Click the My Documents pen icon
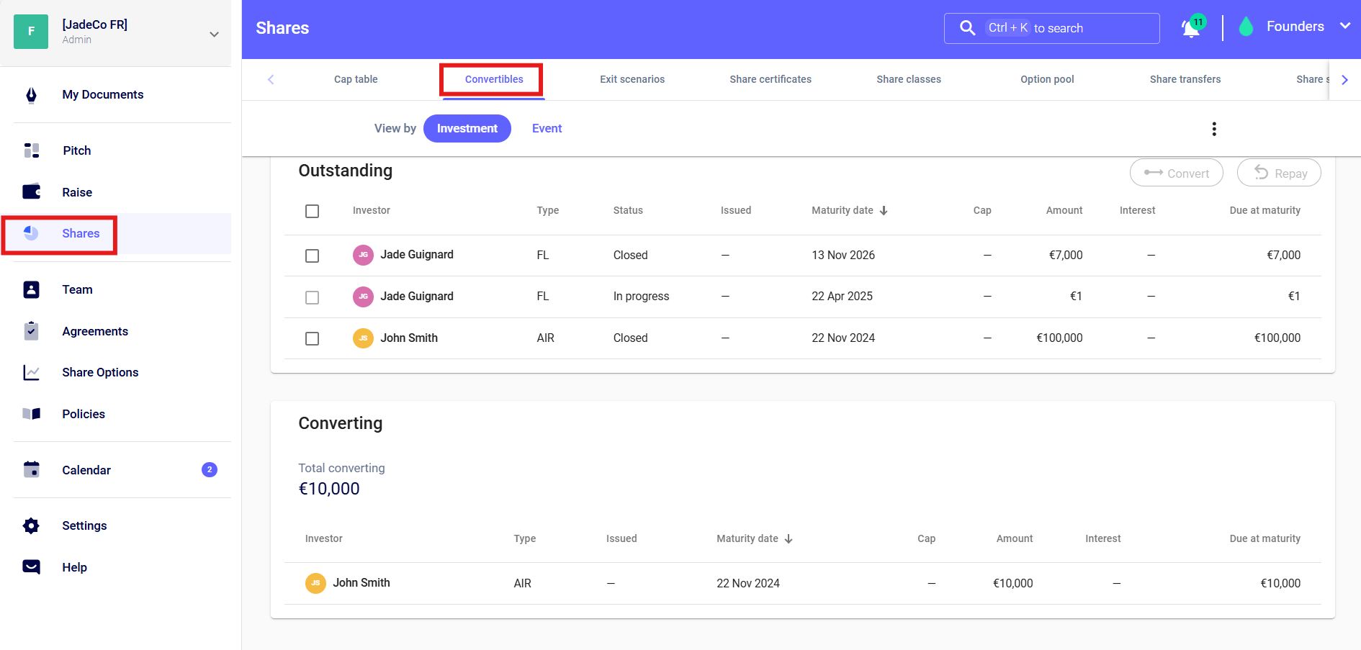 click(31, 95)
